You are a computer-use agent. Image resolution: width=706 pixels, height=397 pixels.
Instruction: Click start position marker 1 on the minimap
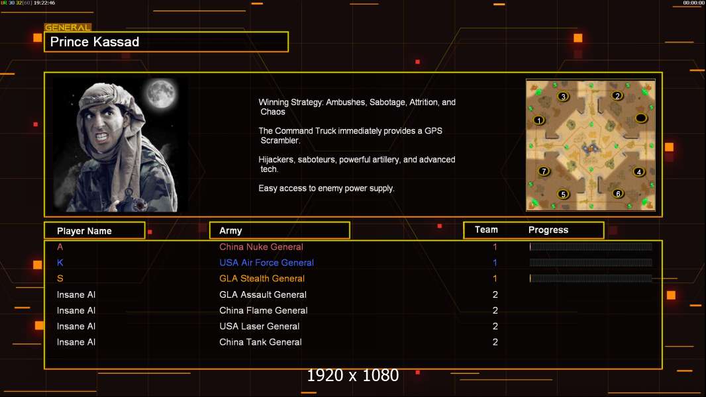point(539,120)
